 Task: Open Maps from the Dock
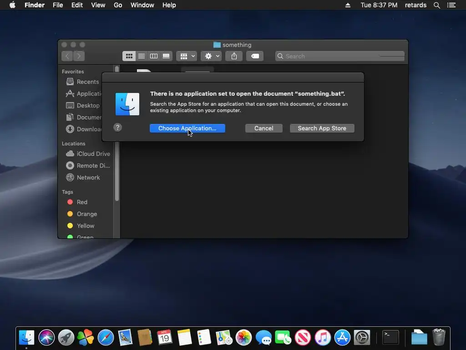224,338
